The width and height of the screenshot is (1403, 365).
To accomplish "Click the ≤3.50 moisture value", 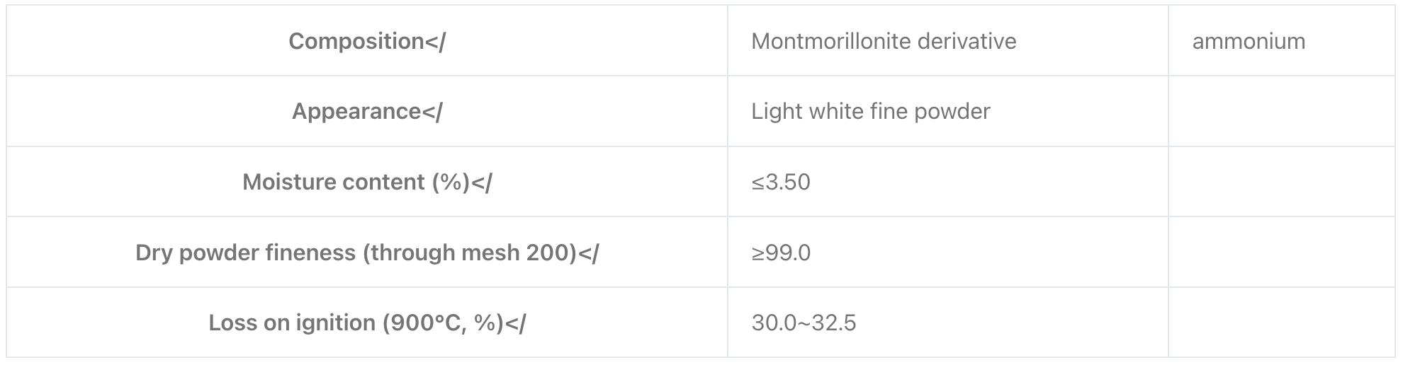I will (x=781, y=182).
